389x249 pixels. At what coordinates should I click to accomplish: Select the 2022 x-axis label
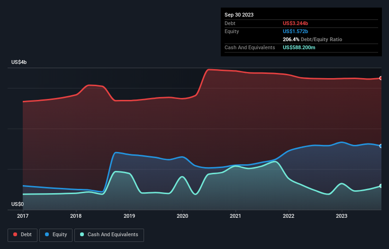(289, 216)
